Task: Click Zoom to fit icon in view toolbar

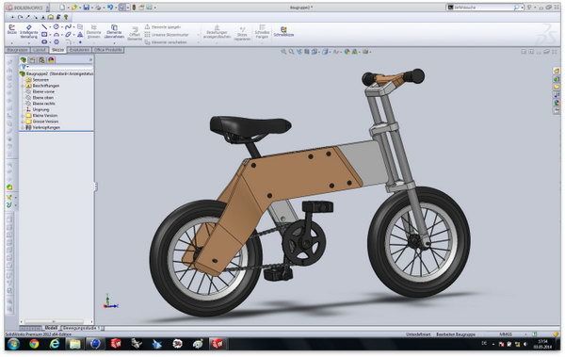Action: pos(283,52)
